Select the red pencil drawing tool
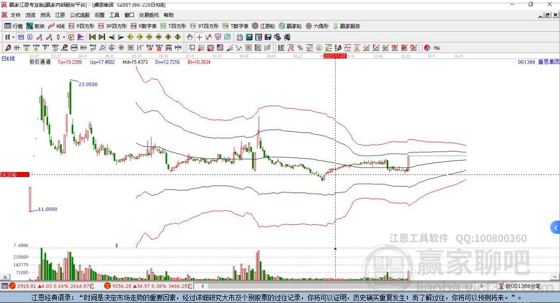The height and width of the screenshot is (303, 560). point(8,48)
